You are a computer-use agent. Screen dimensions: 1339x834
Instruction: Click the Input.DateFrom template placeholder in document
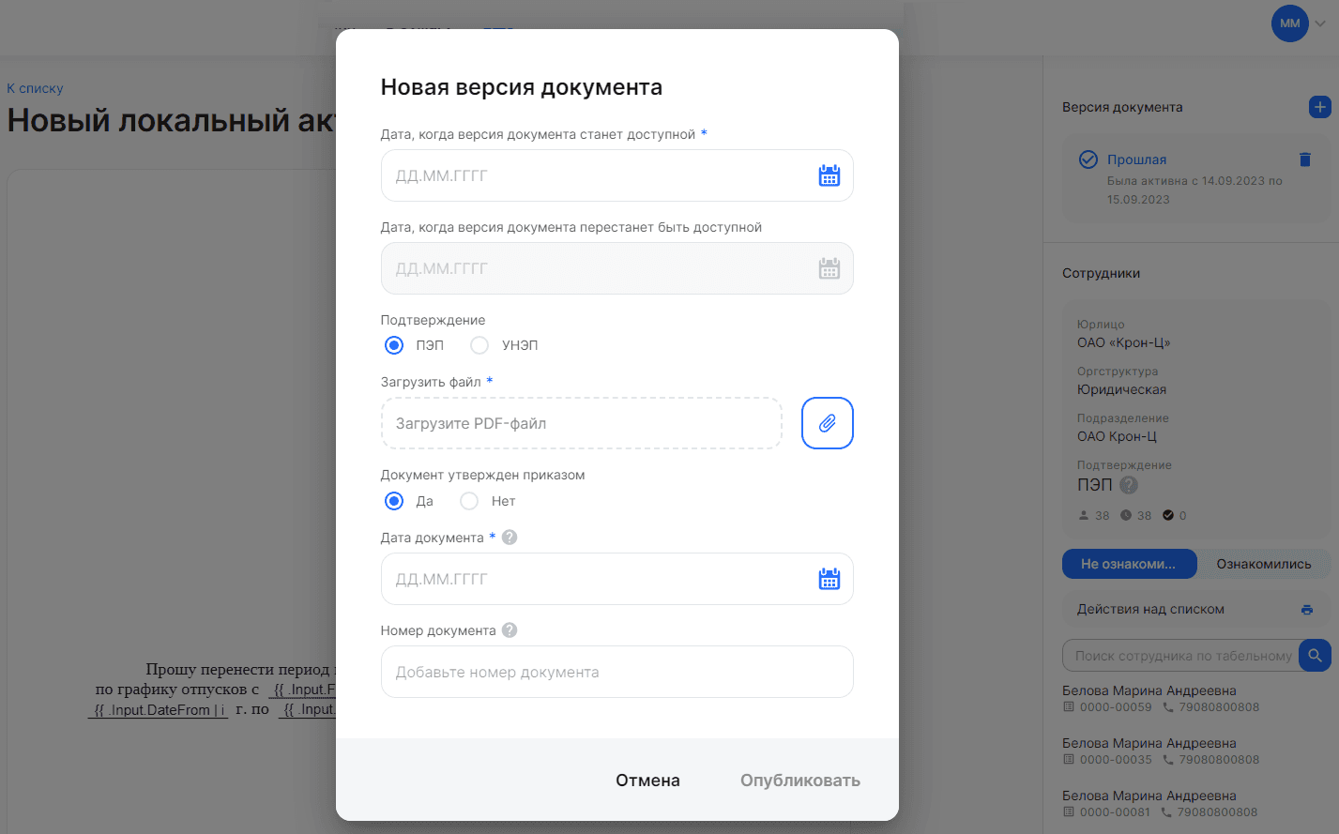tap(158, 710)
